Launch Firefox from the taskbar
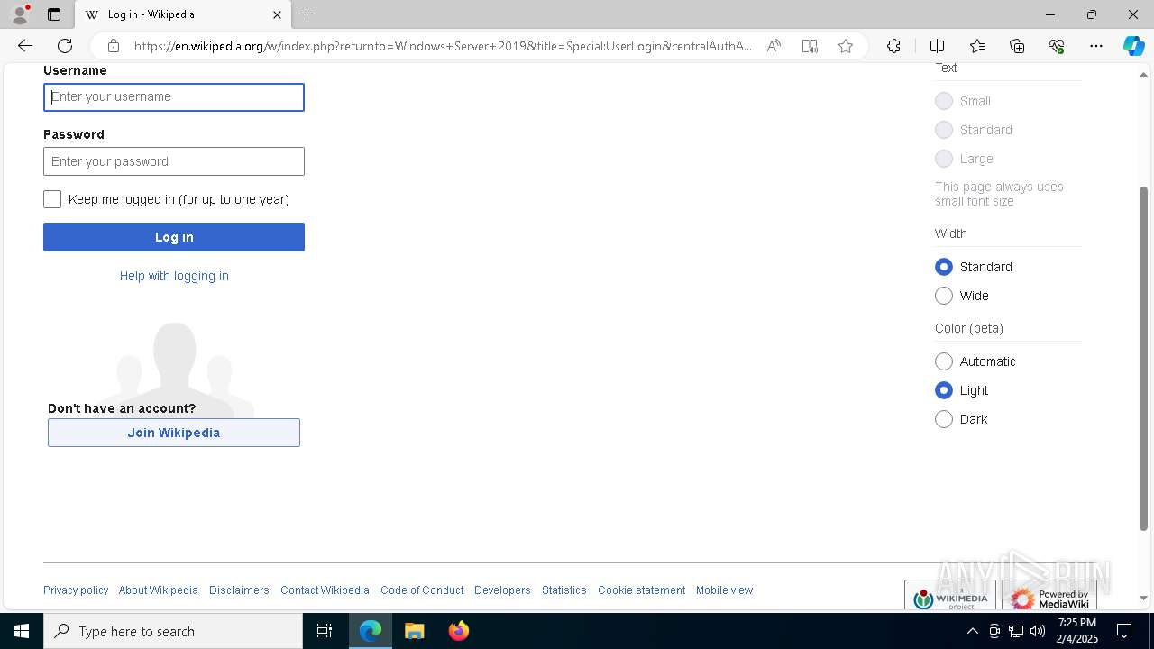 coord(459,631)
